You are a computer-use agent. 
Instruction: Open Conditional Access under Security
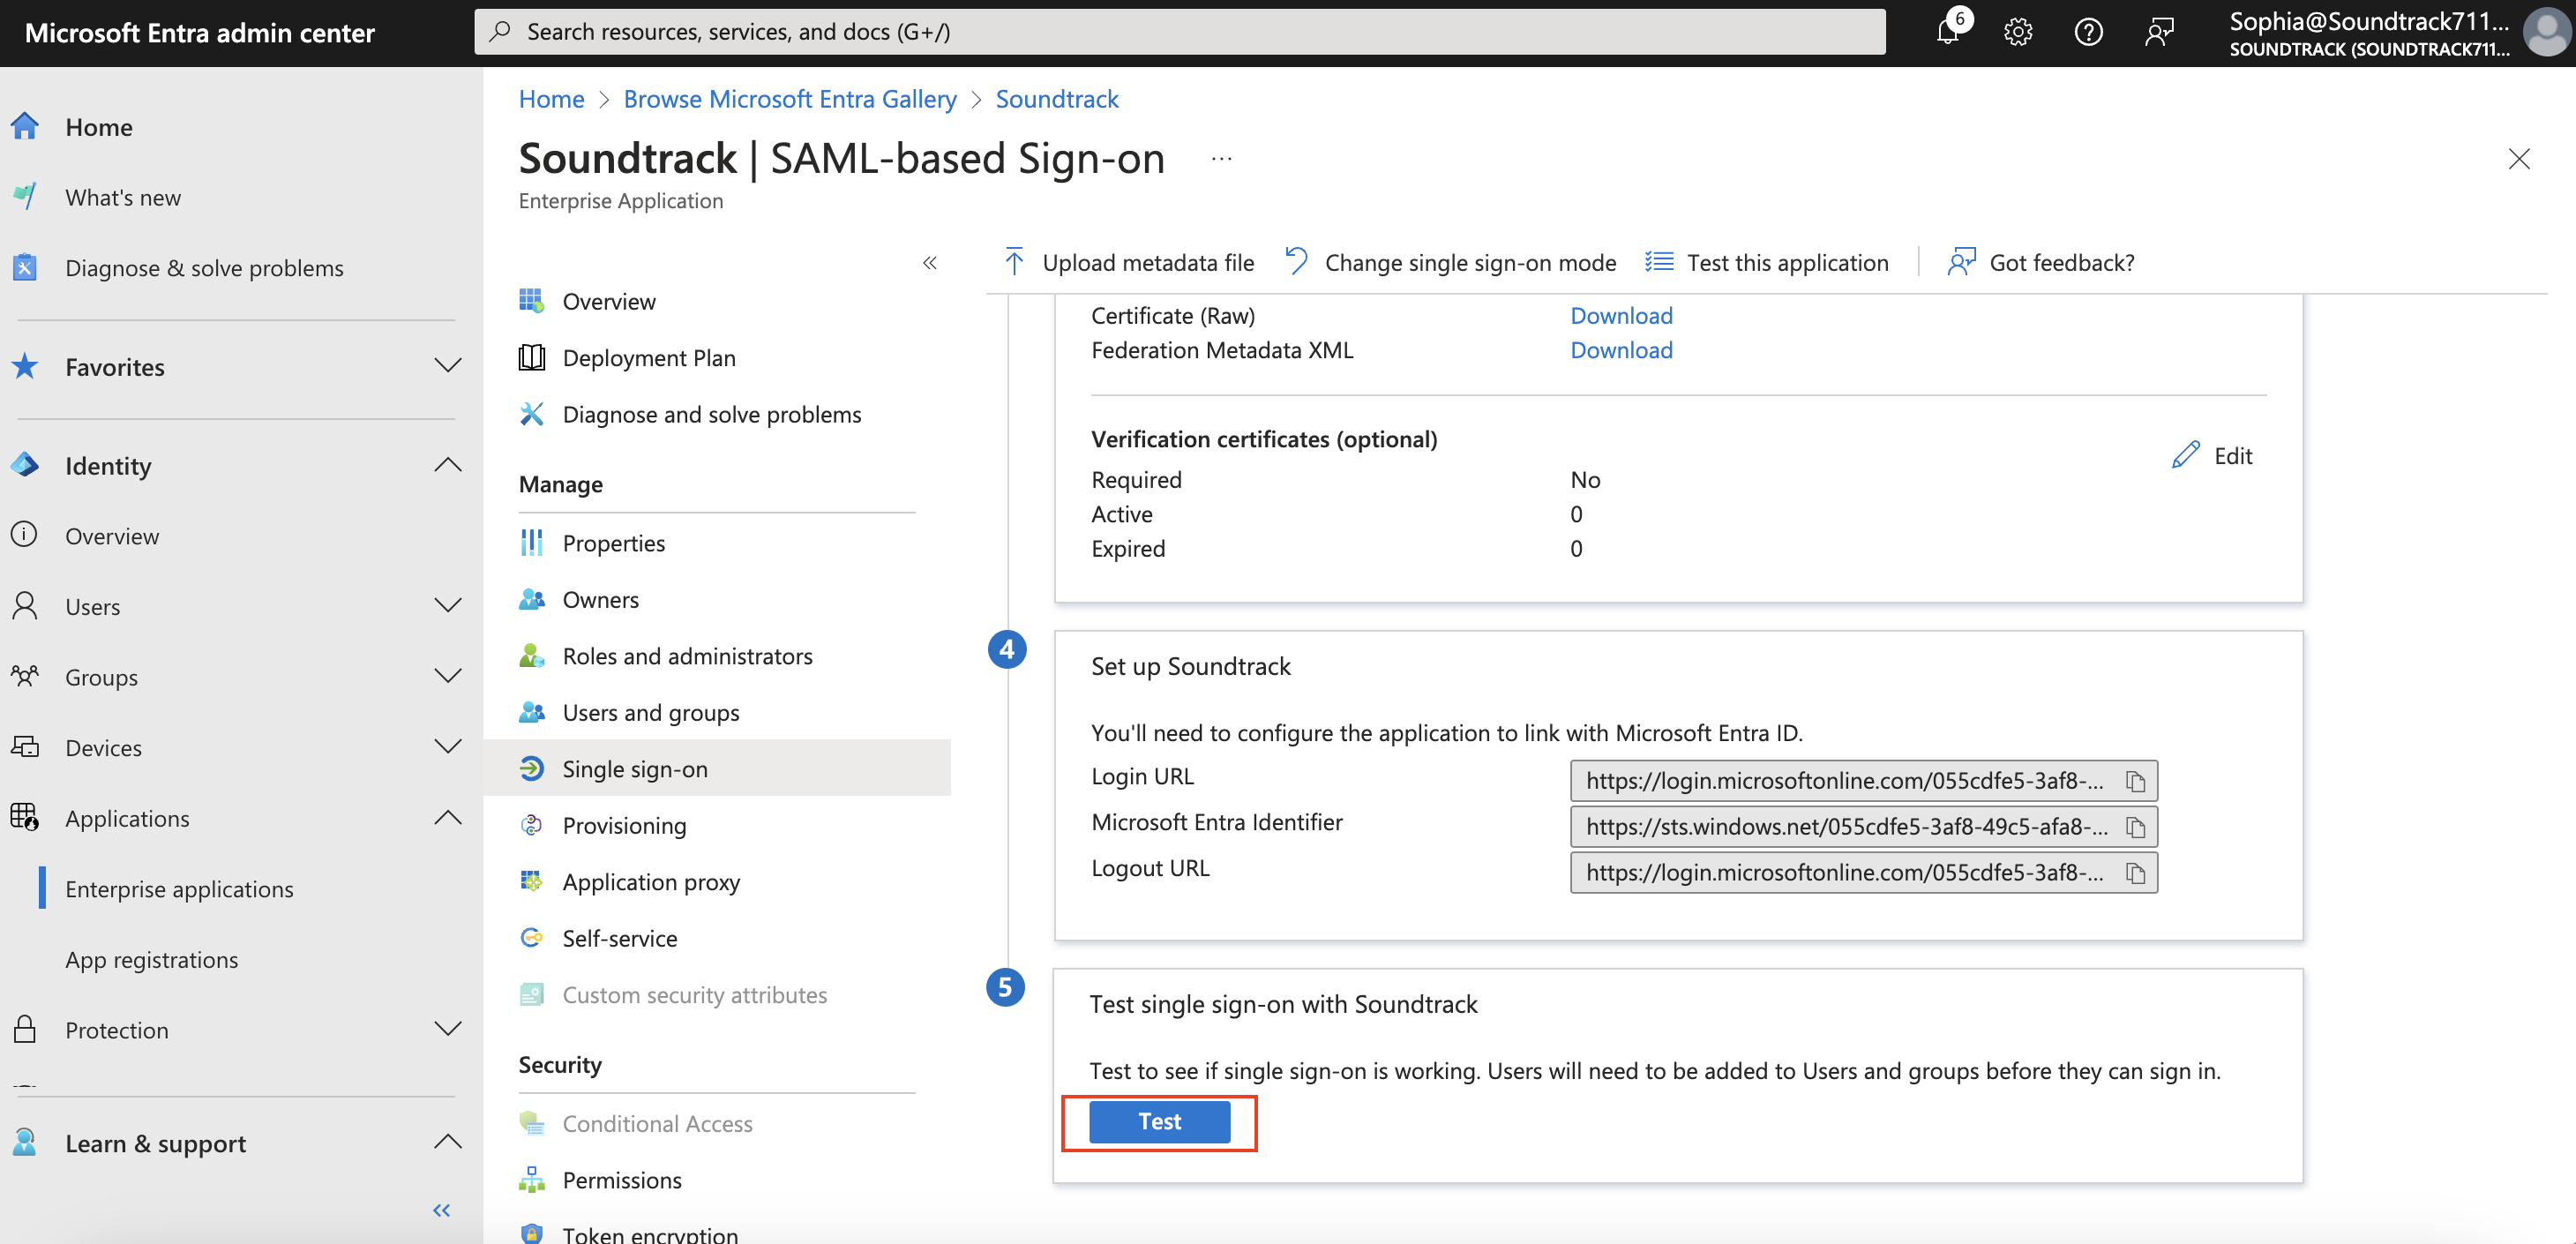[x=657, y=1123]
